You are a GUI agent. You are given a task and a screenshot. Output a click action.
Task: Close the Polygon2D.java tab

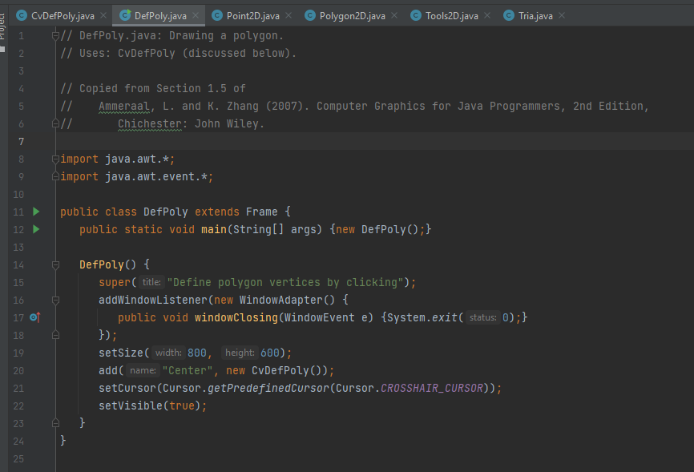394,15
